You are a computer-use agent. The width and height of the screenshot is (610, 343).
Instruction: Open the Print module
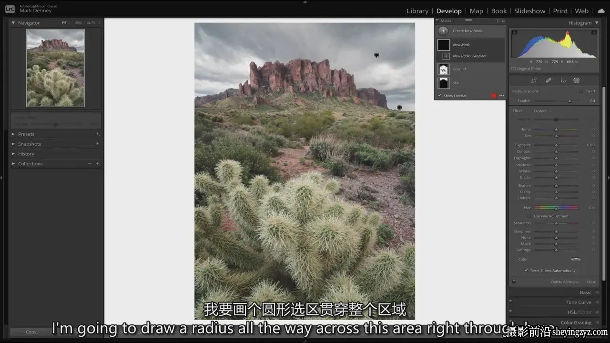point(560,11)
